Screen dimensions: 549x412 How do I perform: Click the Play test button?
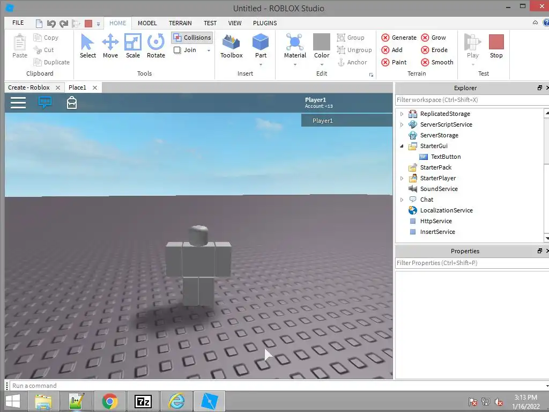click(473, 46)
